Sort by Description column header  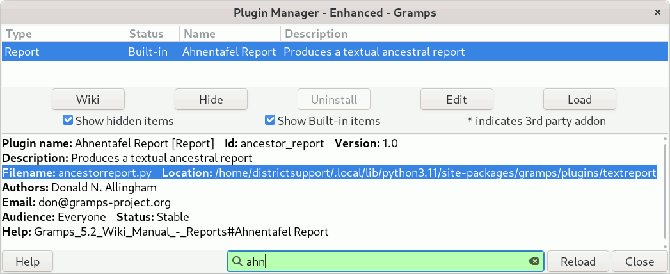474,34
